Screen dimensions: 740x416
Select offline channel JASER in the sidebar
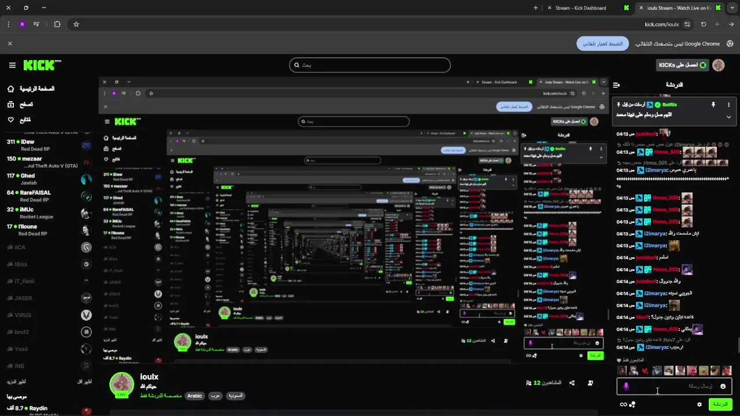pyautogui.click(x=49, y=298)
